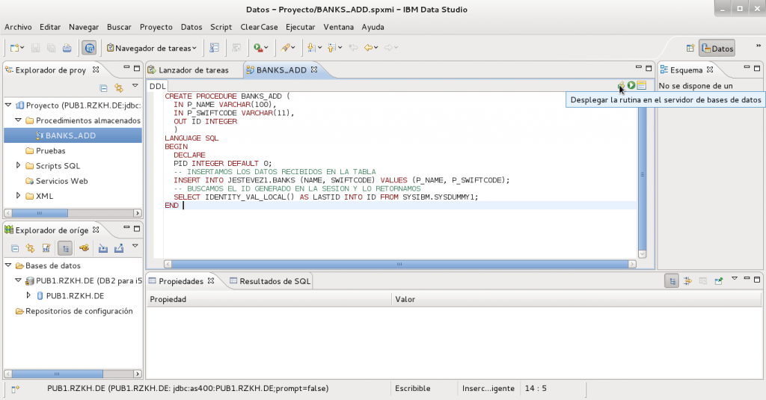
Task: Expand the XML folder
Action: point(18,196)
